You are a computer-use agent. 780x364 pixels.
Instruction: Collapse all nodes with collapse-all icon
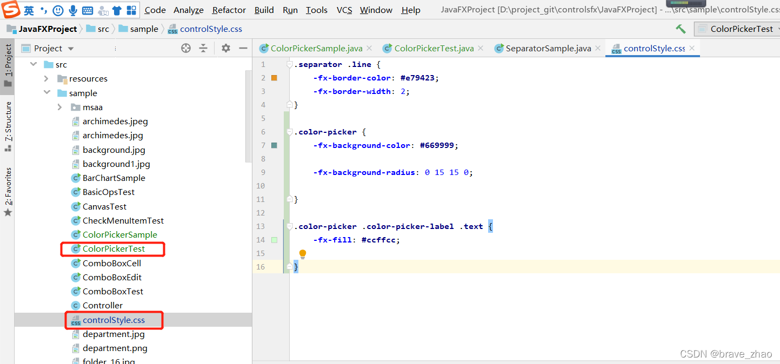click(x=203, y=48)
